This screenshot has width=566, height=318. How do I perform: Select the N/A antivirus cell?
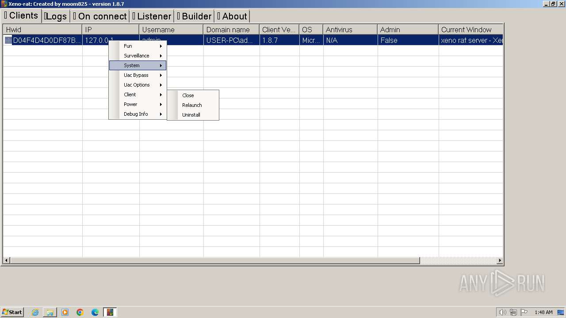click(350, 40)
